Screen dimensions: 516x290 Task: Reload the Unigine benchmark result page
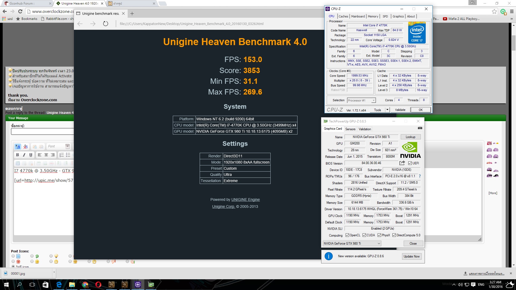tap(106, 24)
